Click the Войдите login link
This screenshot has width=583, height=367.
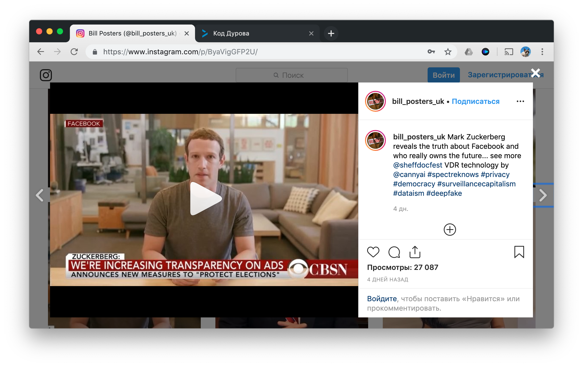[x=382, y=299]
